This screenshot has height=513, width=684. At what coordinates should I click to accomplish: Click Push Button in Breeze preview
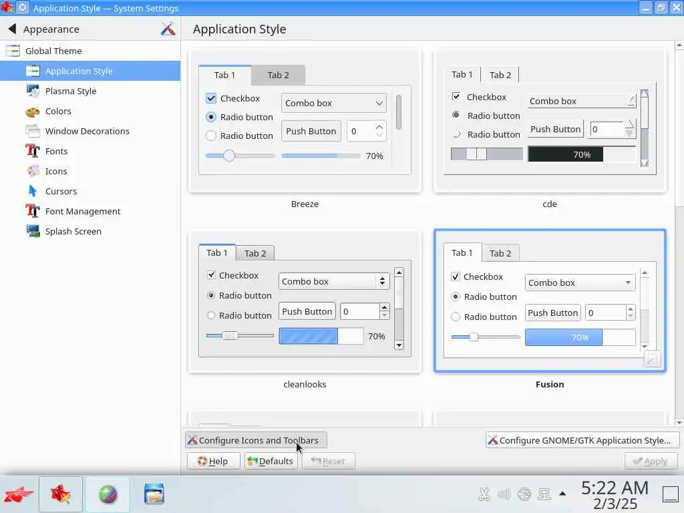tap(311, 131)
